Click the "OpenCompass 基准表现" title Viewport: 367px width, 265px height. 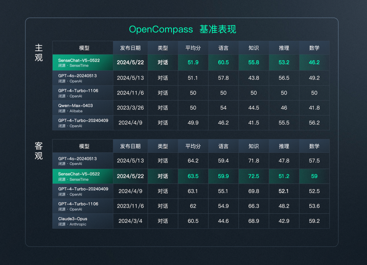[182, 30]
